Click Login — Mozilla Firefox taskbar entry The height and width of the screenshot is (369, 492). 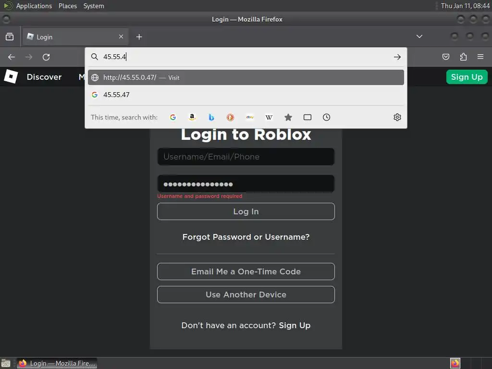(57, 363)
